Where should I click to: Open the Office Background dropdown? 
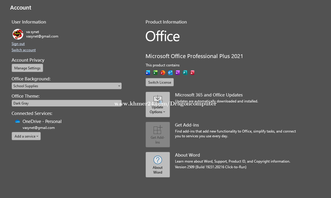click(x=67, y=86)
